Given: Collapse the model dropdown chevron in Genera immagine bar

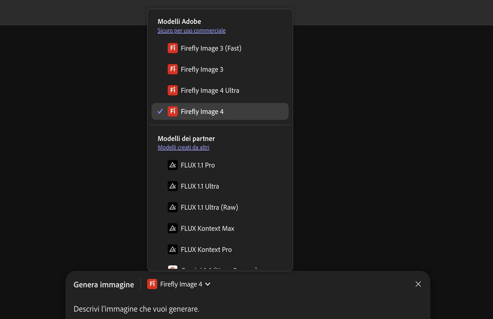Looking at the screenshot, I should click(208, 284).
